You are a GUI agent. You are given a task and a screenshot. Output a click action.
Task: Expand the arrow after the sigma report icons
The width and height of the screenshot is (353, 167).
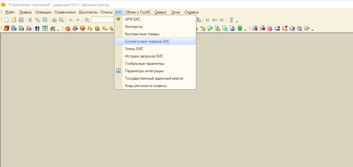312,30
